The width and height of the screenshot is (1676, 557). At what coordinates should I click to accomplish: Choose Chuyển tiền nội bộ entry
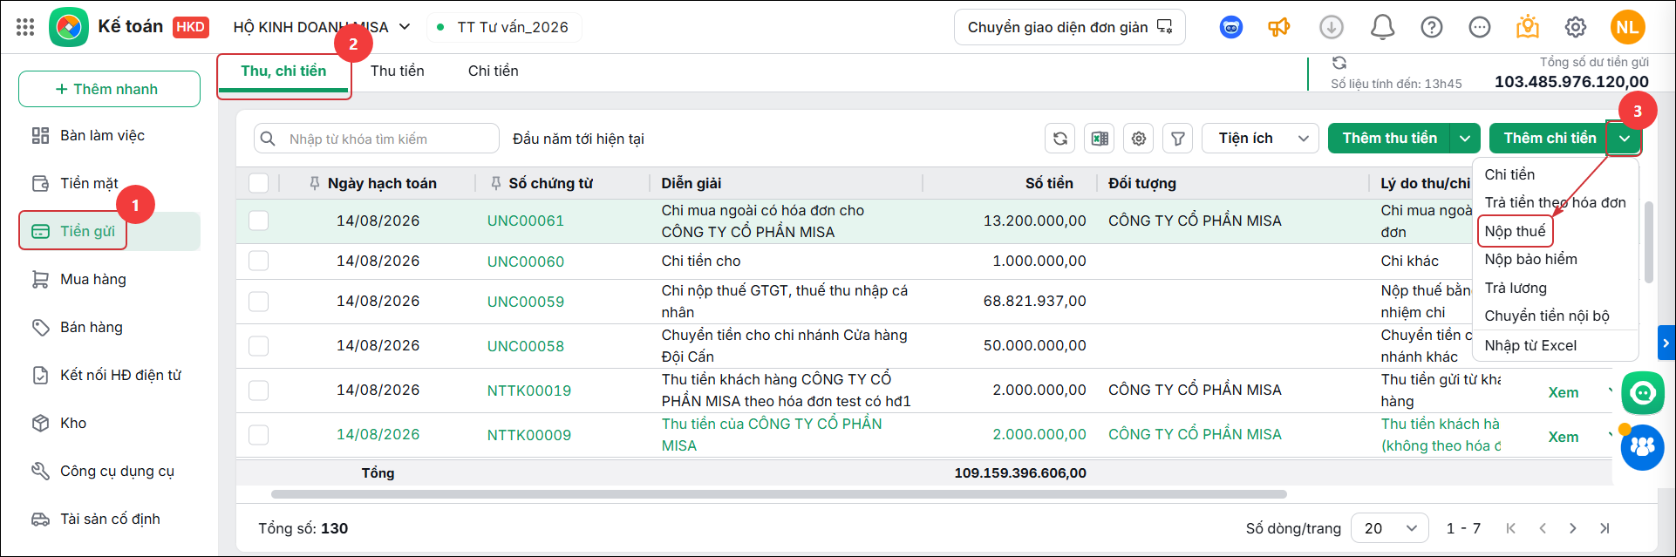coord(1547,316)
